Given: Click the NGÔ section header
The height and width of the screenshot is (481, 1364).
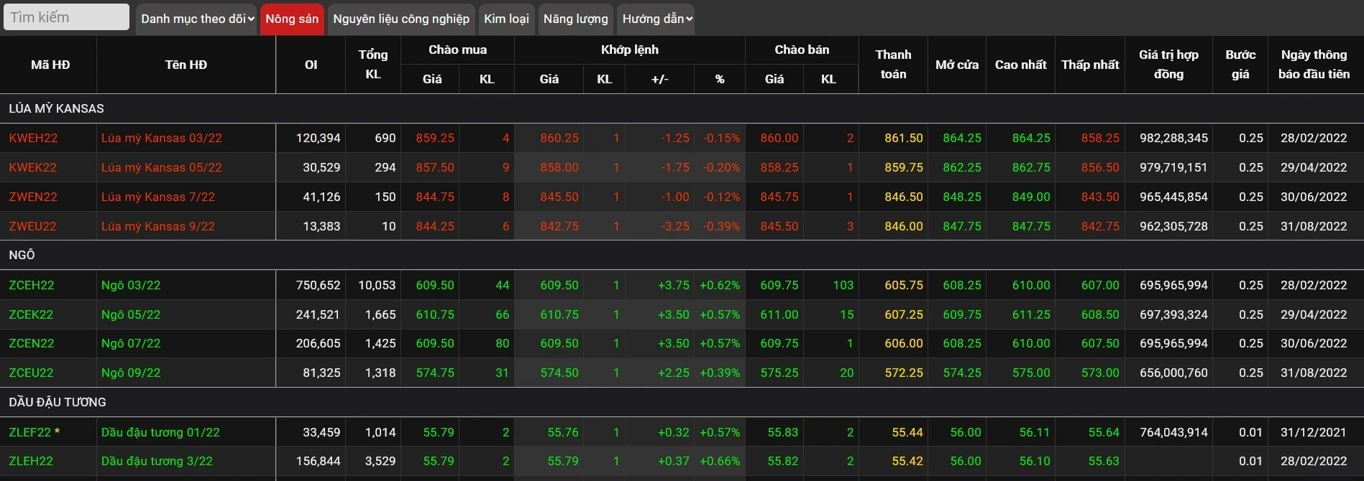Looking at the screenshot, I should pyautogui.click(x=22, y=255).
